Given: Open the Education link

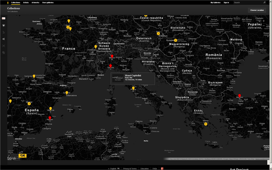Looking at the screenshot, I should 144,168.
